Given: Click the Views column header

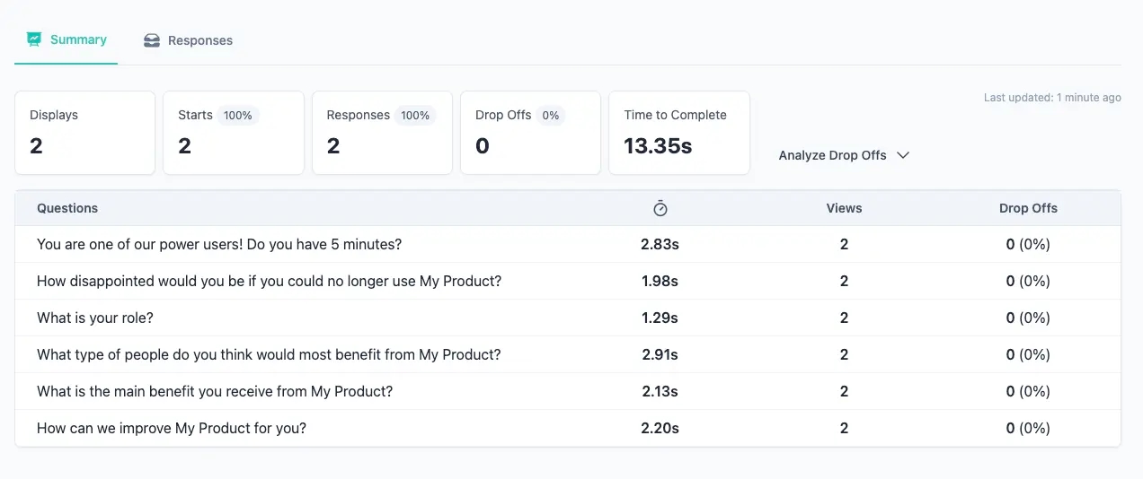Looking at the screenshot, I should point(844,208).
